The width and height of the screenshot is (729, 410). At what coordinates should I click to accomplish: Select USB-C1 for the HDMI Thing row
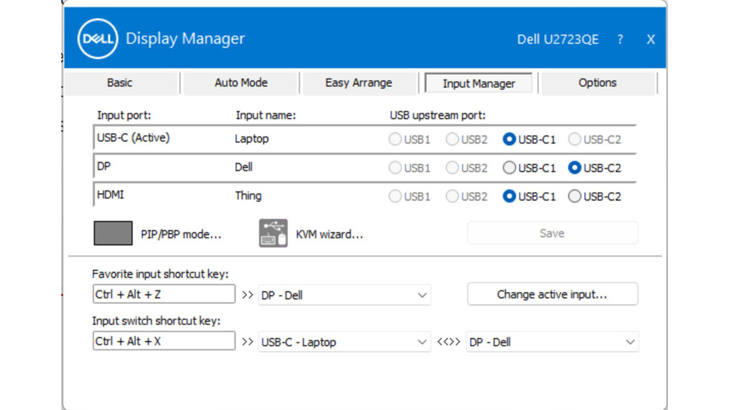pyautogui.click(x=529, y=196)
